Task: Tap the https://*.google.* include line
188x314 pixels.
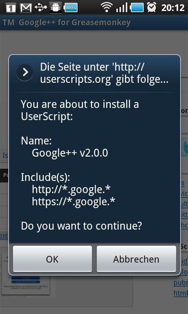Action: (74, 202)
